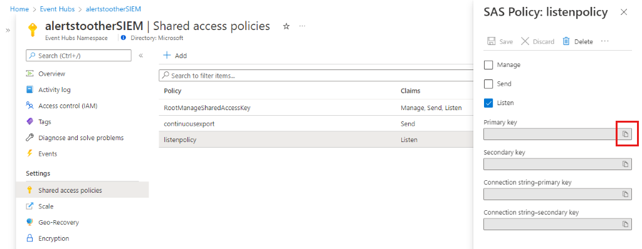This screenshot has width=642, height=249.
Task: Copy the Secondary key value
Action: [x=625, y=164]
